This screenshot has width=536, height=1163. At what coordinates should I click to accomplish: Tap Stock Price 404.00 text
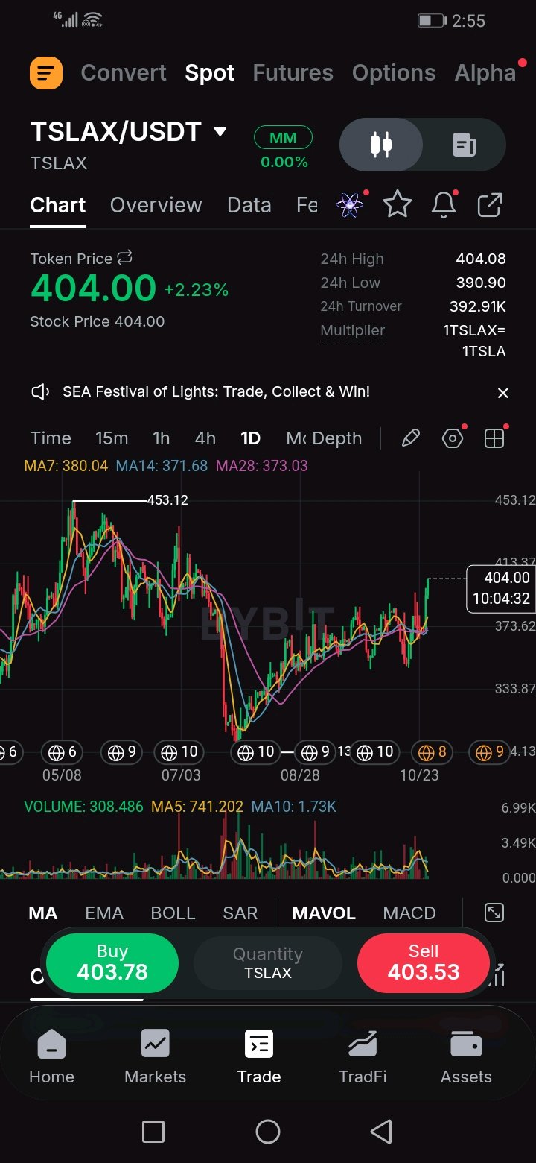(x=98, y=321)
